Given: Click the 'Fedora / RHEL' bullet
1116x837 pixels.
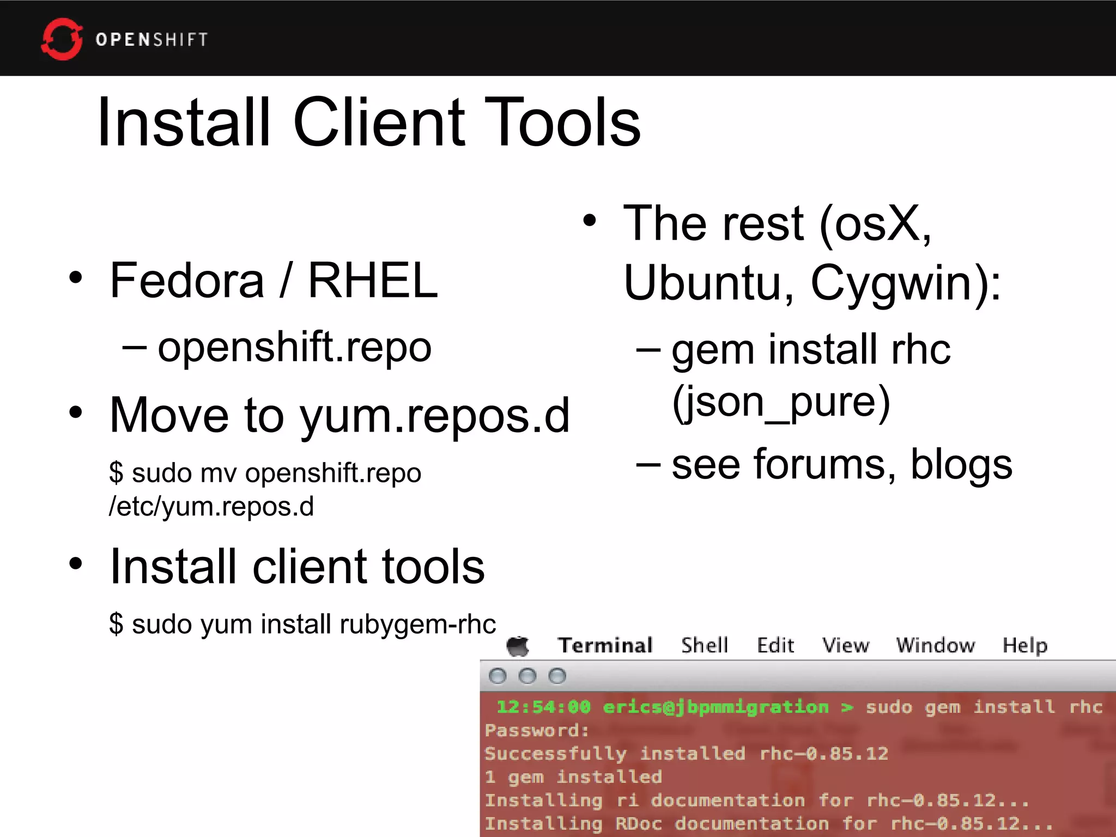Looking at the screenshot, I should tap(274, 280).
